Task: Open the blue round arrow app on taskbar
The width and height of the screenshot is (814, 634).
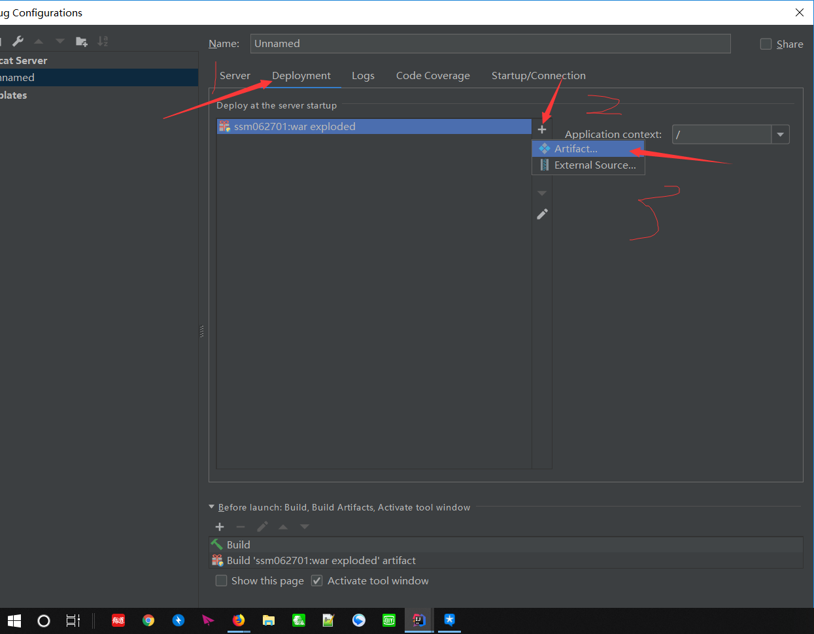Action: pyautogui.click(x=359, y=621)
